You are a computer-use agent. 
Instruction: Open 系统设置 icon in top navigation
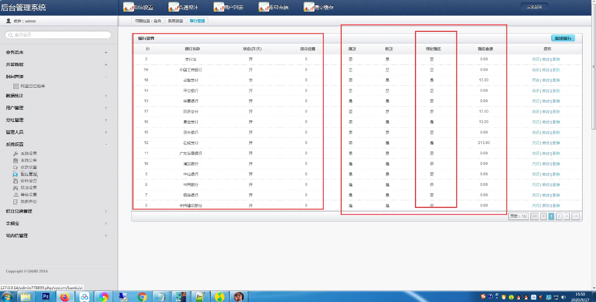pyautogui.click(x=128, y=7)
